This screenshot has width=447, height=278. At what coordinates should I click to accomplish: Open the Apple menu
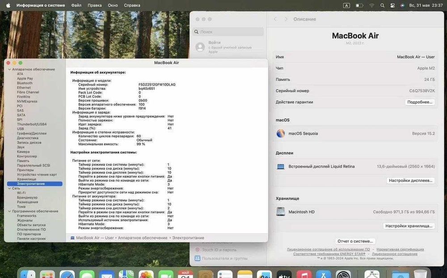point(8,5)
